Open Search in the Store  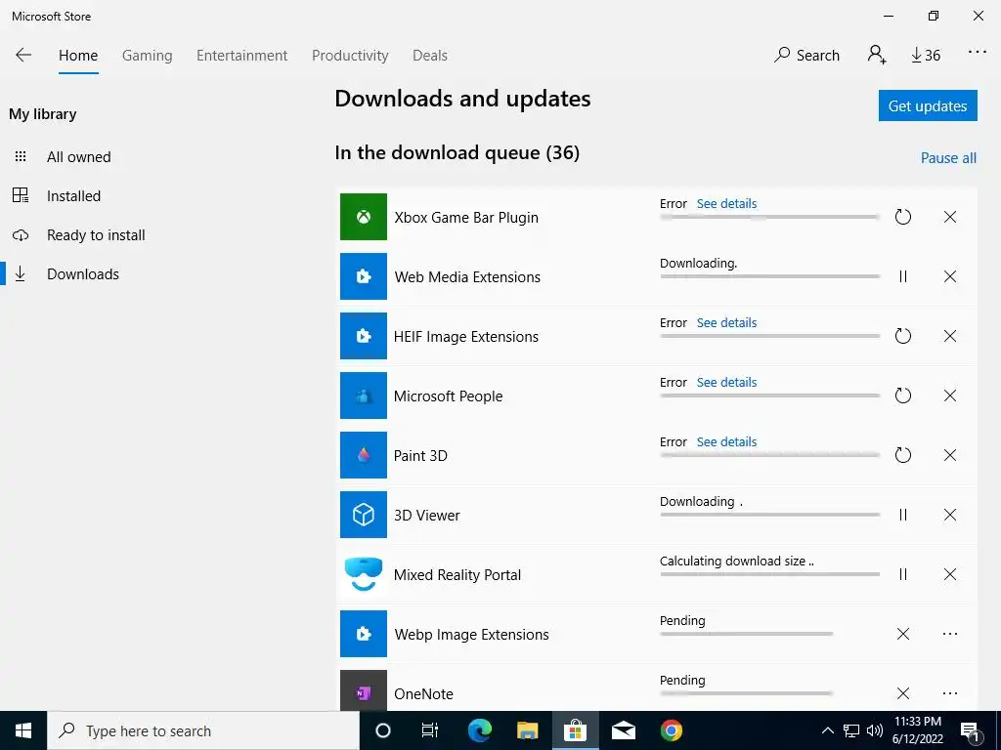pyautogui.click(x=806, y=56)
